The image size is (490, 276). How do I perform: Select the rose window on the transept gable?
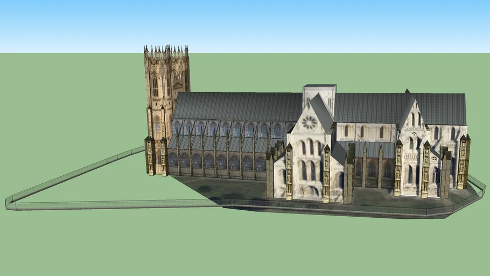point(309,122)
